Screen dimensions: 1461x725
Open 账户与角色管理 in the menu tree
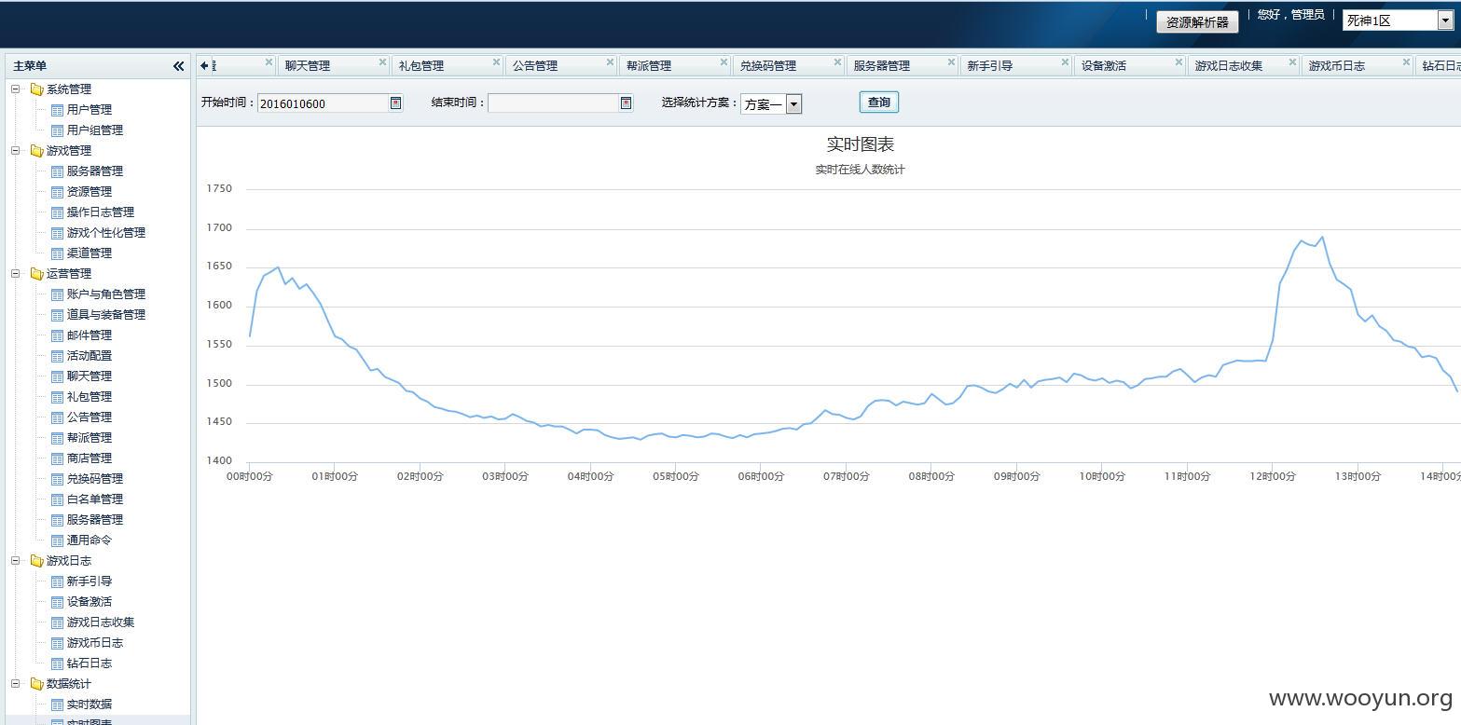pos(106,294)
